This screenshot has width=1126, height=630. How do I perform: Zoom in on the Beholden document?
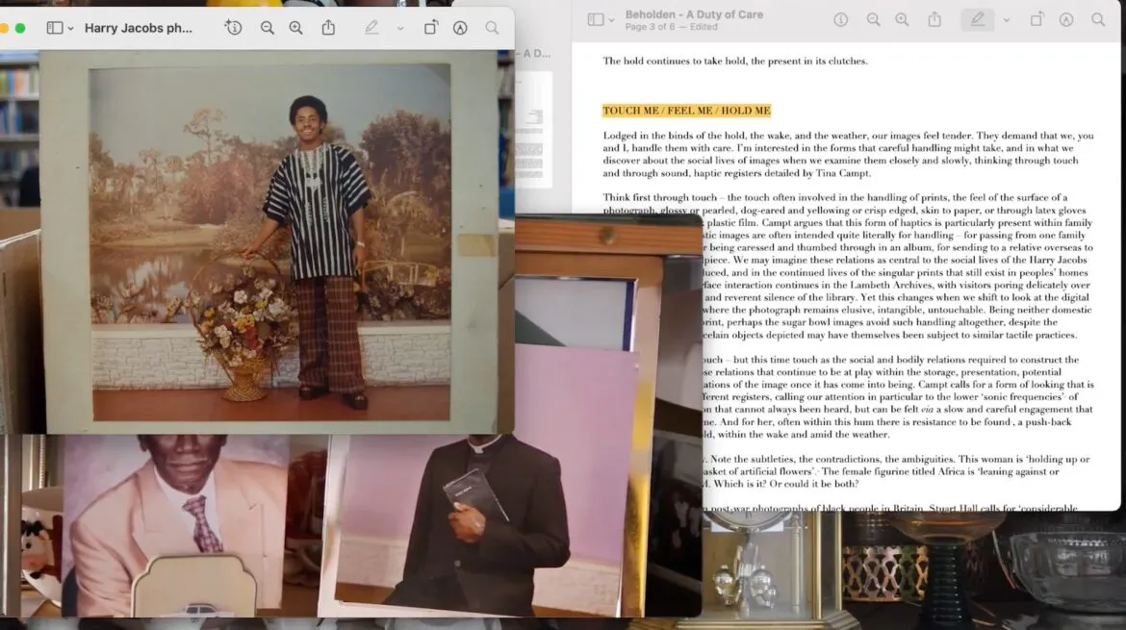[x=902, y=20]
